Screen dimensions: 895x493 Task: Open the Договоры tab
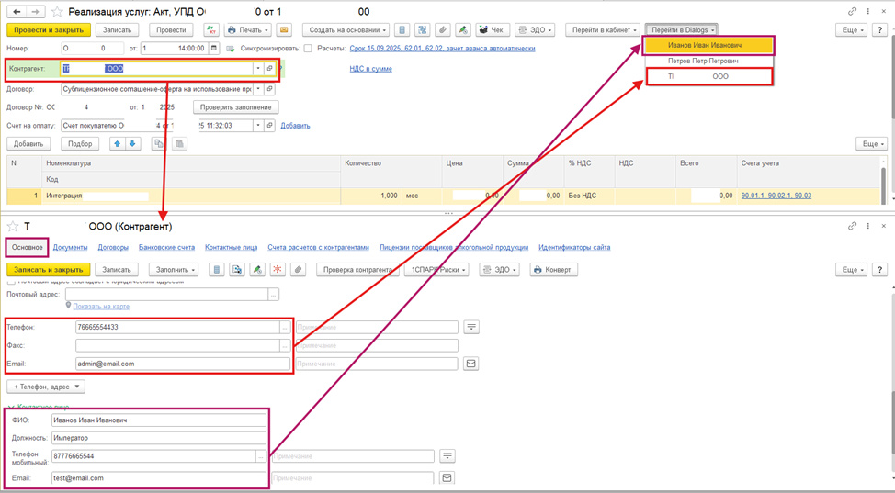pos(113,247)
